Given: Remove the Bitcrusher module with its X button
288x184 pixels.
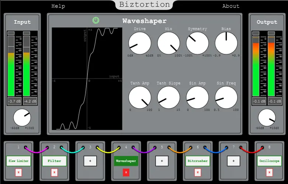Looking at the screenshot, I should [198, 172].
